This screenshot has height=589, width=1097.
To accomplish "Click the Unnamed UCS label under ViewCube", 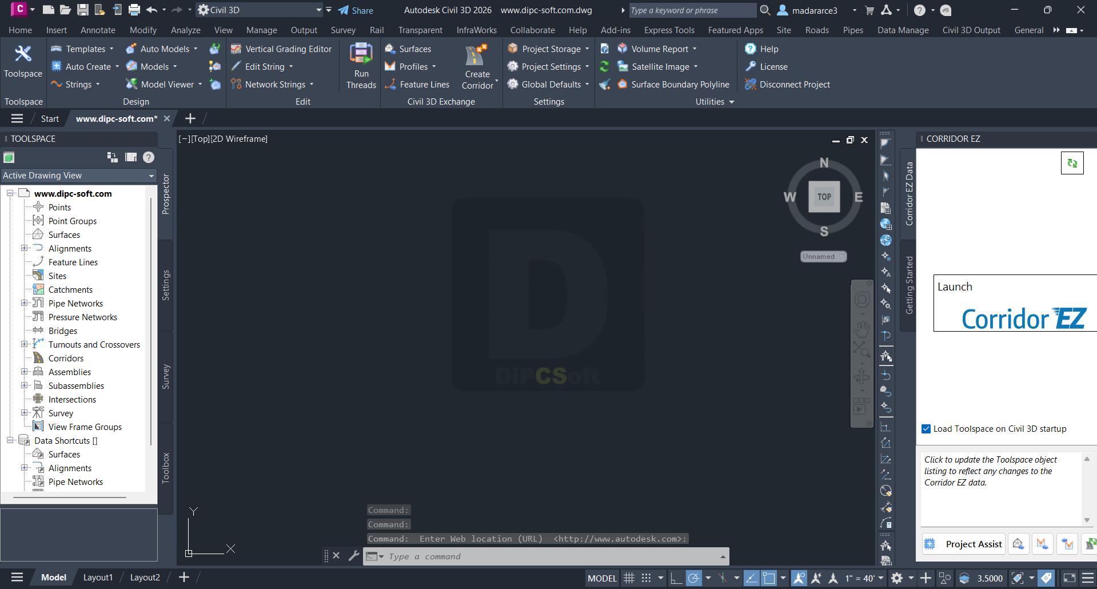I will (823, 256).
